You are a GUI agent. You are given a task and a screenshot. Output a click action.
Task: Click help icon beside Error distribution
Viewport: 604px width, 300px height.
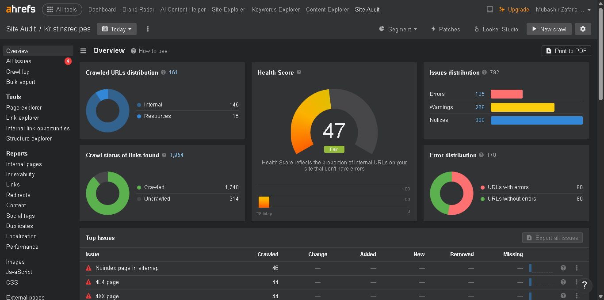(482, 155)
